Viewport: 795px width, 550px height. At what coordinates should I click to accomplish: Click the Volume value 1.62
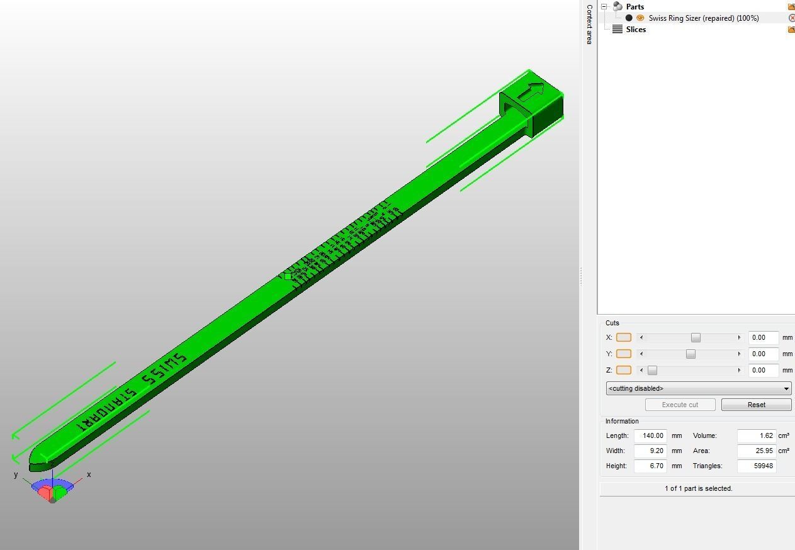(x=757, y=435)
